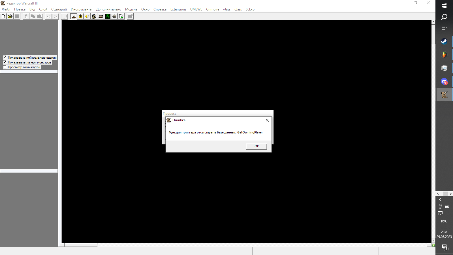
Task: Open the Вид menu
Action: click(32, 9)
